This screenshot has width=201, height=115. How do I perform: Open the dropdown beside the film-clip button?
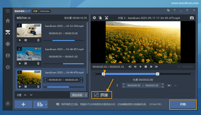[46, 104]
